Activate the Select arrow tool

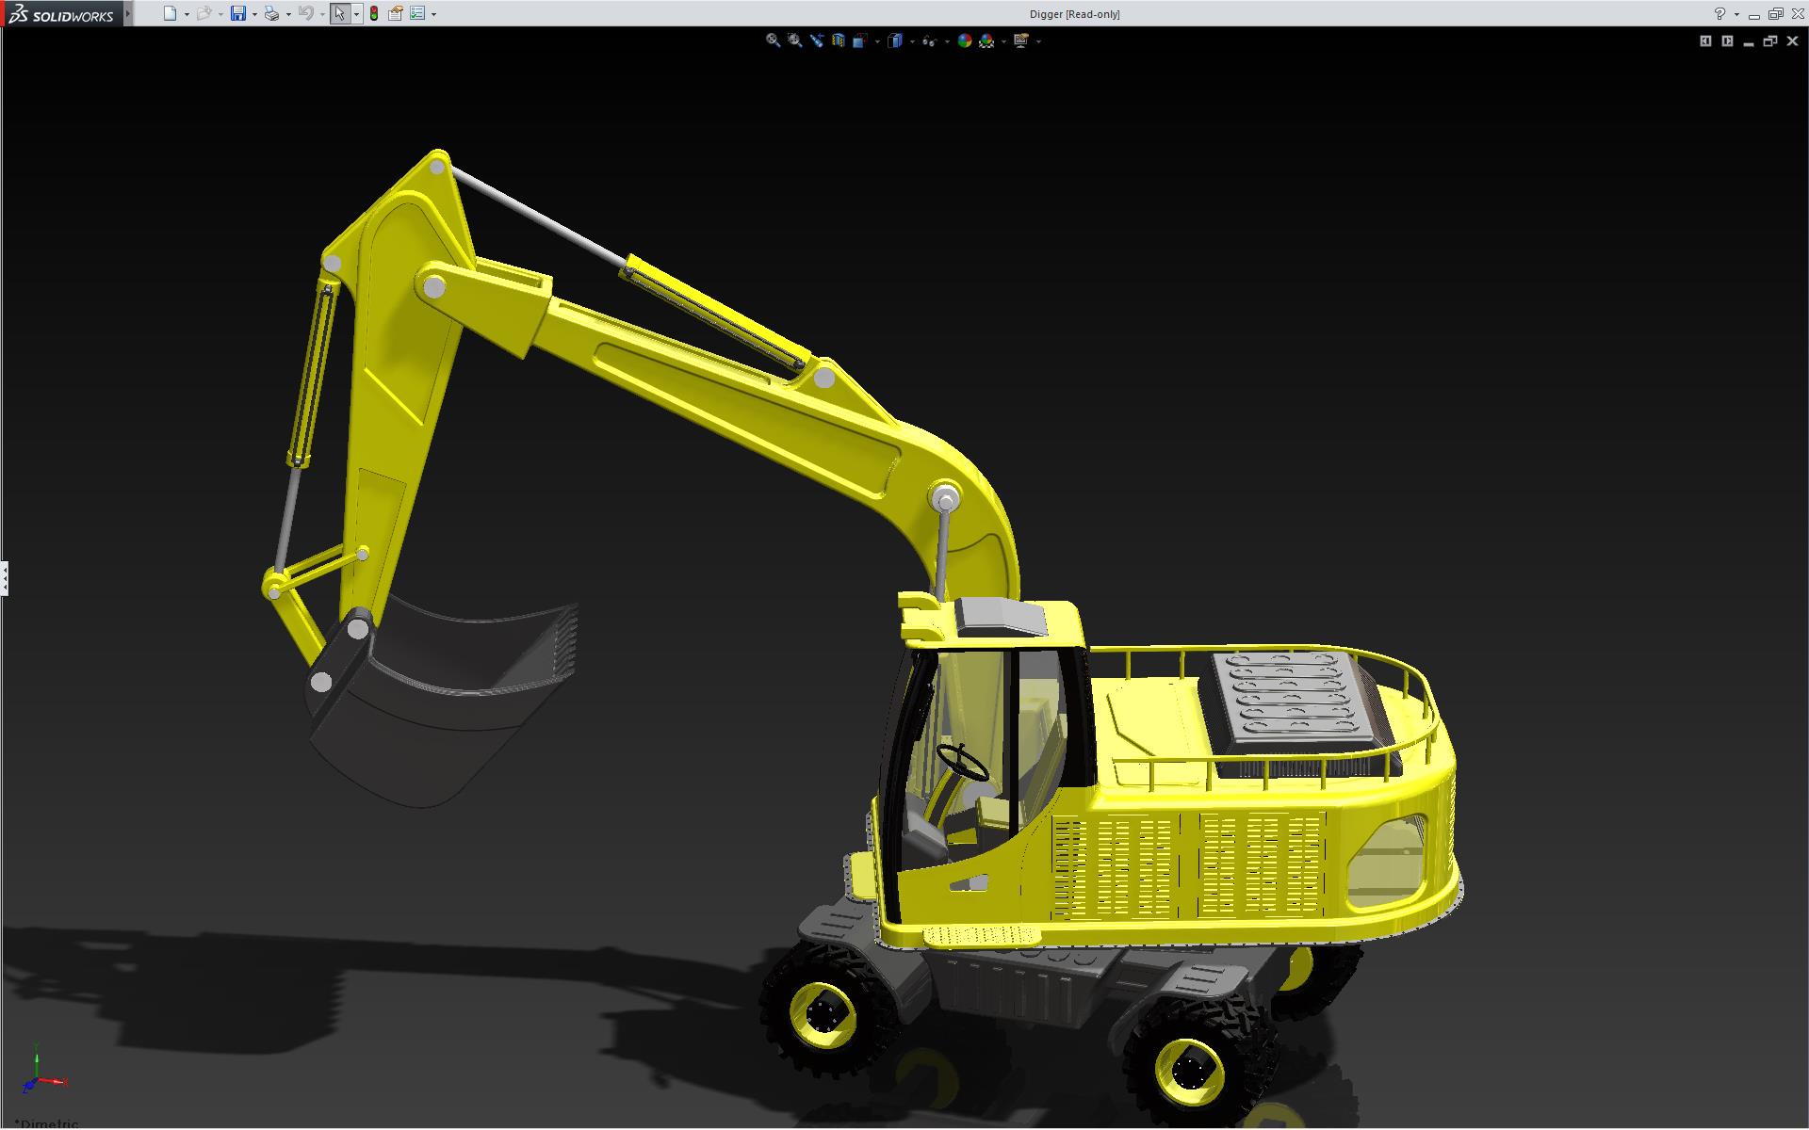point(339,13)
